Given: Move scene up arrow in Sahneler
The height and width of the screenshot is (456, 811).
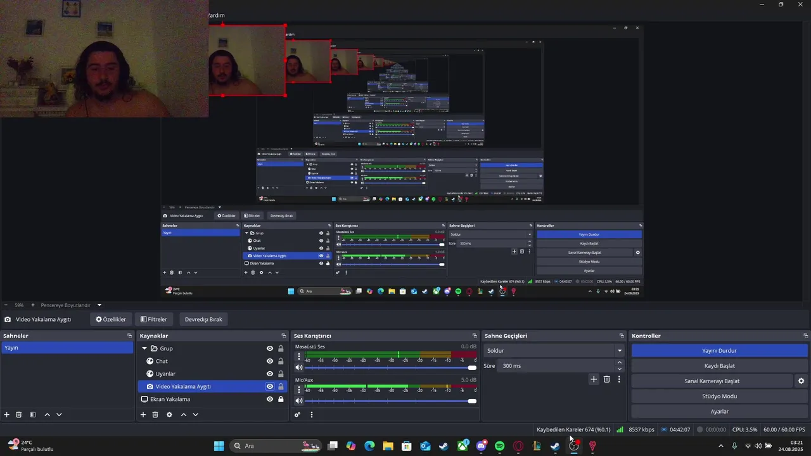Looking at the screenshot, I should [x=47, y=415].
